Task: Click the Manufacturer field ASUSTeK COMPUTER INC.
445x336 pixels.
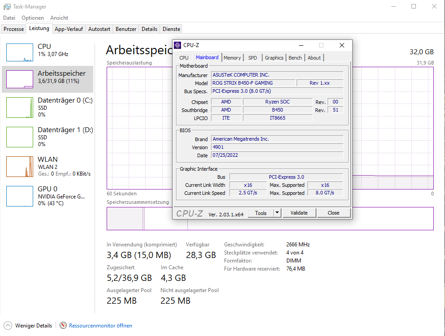Action: coord(277,75)
